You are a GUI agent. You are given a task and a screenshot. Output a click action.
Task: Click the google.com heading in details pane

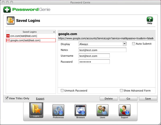click(x=68, y=34)
